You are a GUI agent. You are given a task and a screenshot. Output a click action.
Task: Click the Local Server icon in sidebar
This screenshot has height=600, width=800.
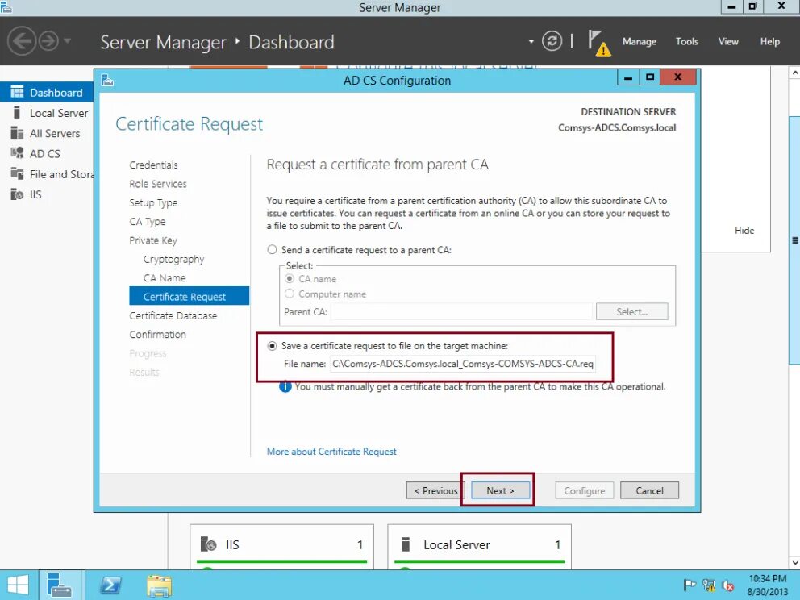(x=17, y=112)
